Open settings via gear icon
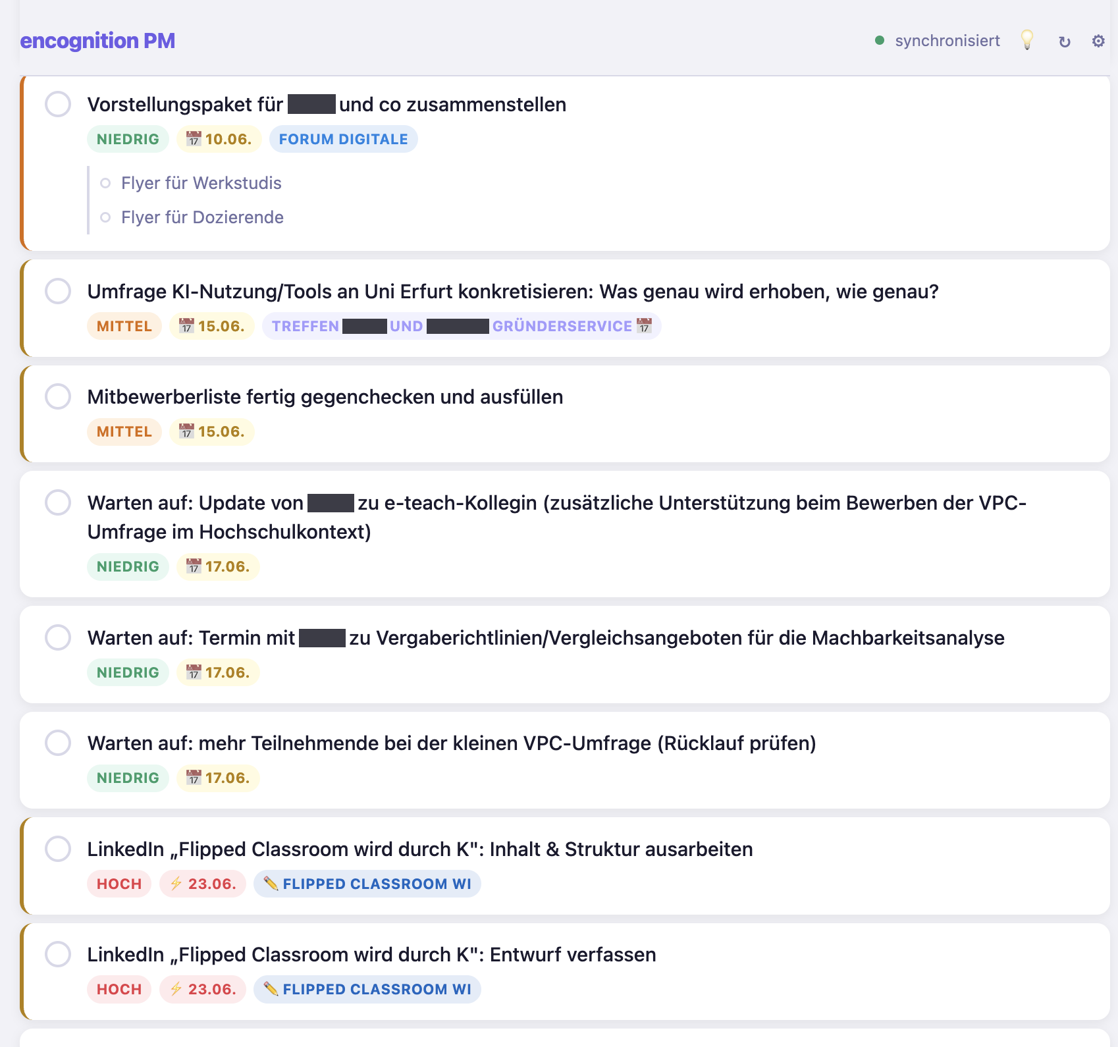Screen dimensions: 1118x1047 [1098, 41]
